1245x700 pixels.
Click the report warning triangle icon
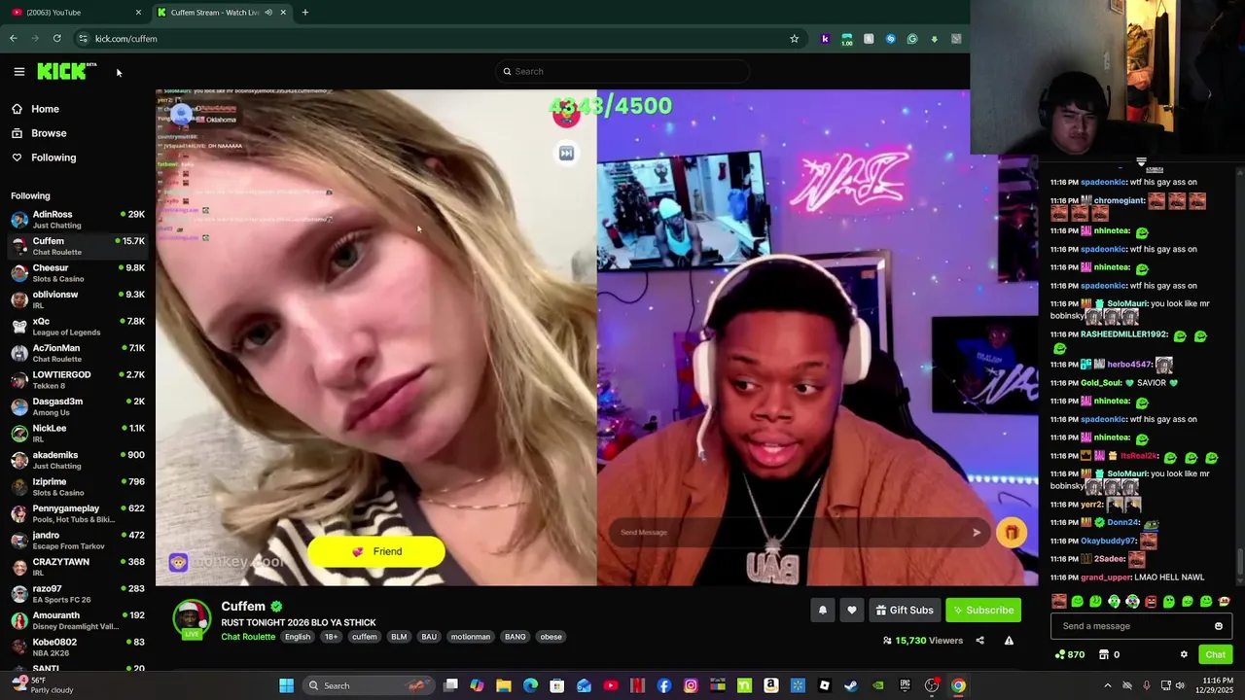point(1009,641)
